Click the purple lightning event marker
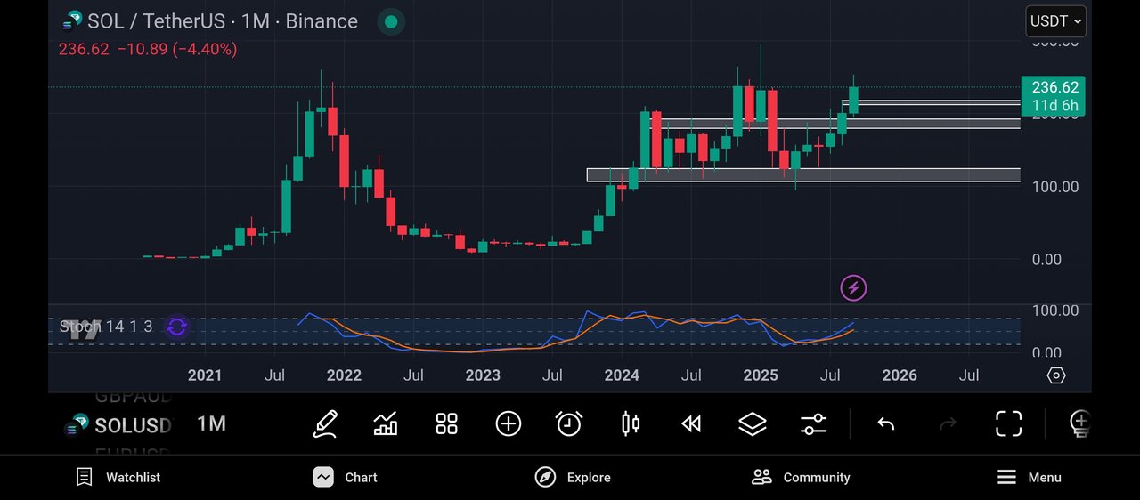Viewport: 1140px width, 500px height. click(853, 287)
